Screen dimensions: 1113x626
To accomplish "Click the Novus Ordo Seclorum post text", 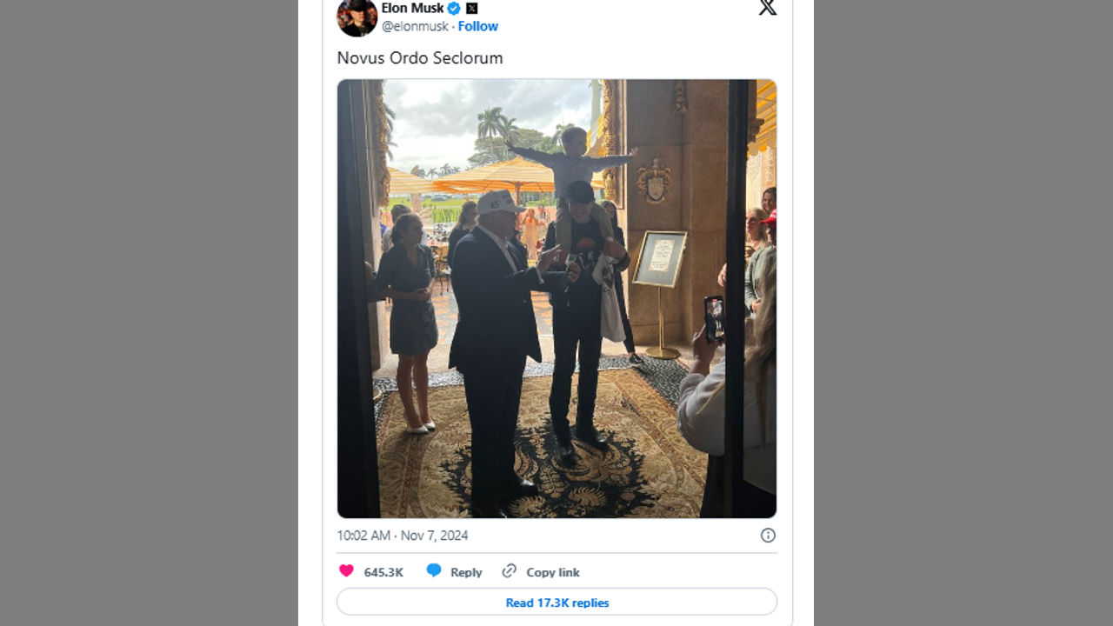I will point(420,58).
